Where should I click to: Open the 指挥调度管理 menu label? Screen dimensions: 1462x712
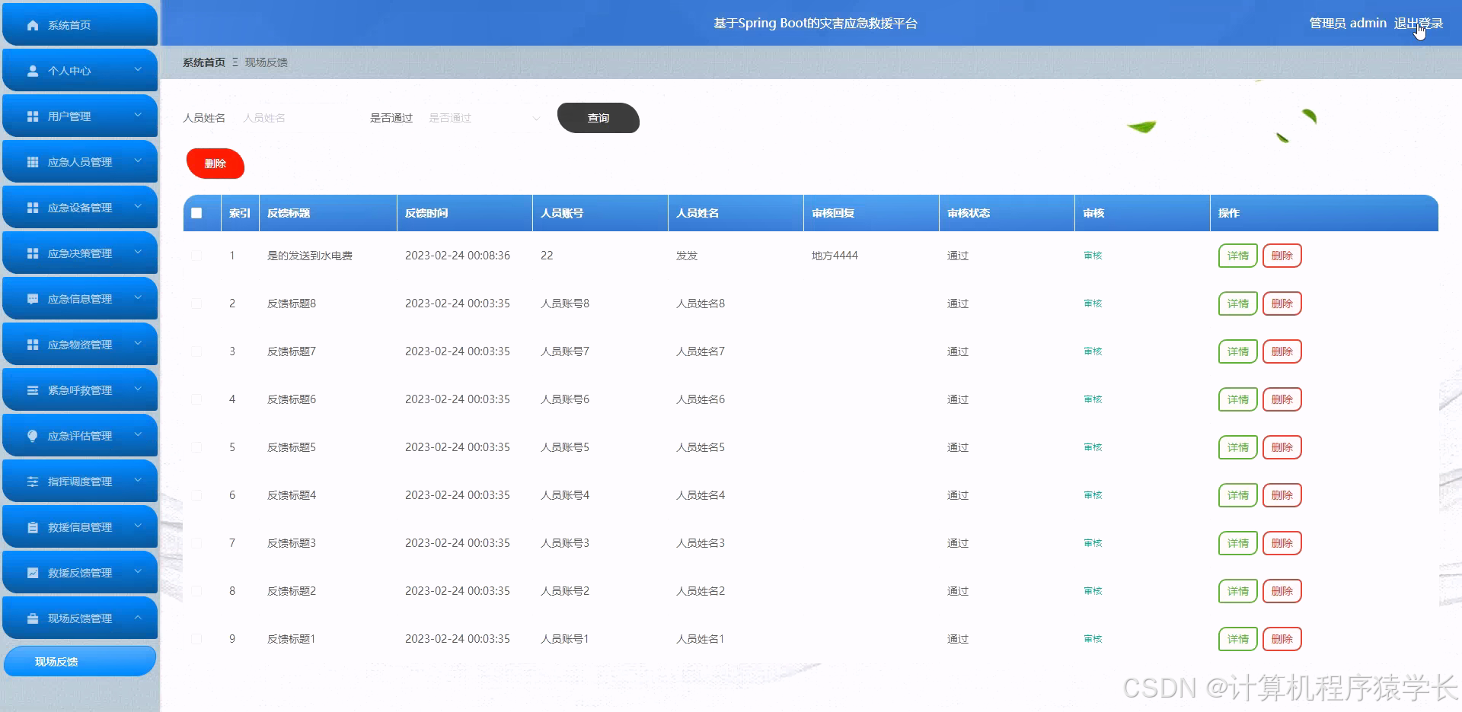[80, 482]
